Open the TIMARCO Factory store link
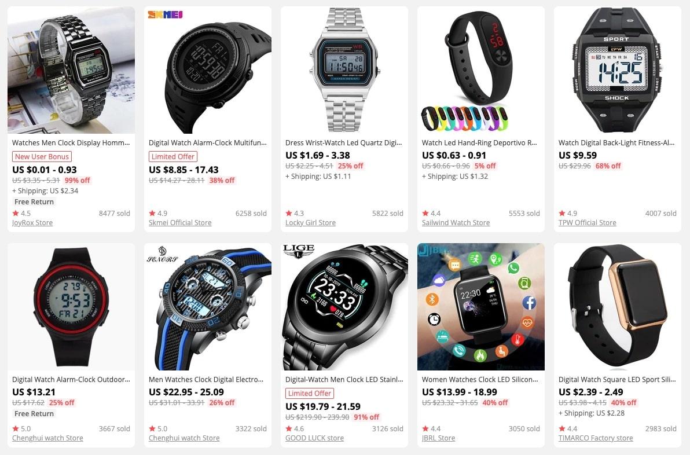Viewport: 690px width, 455px height. pos(596,438)
